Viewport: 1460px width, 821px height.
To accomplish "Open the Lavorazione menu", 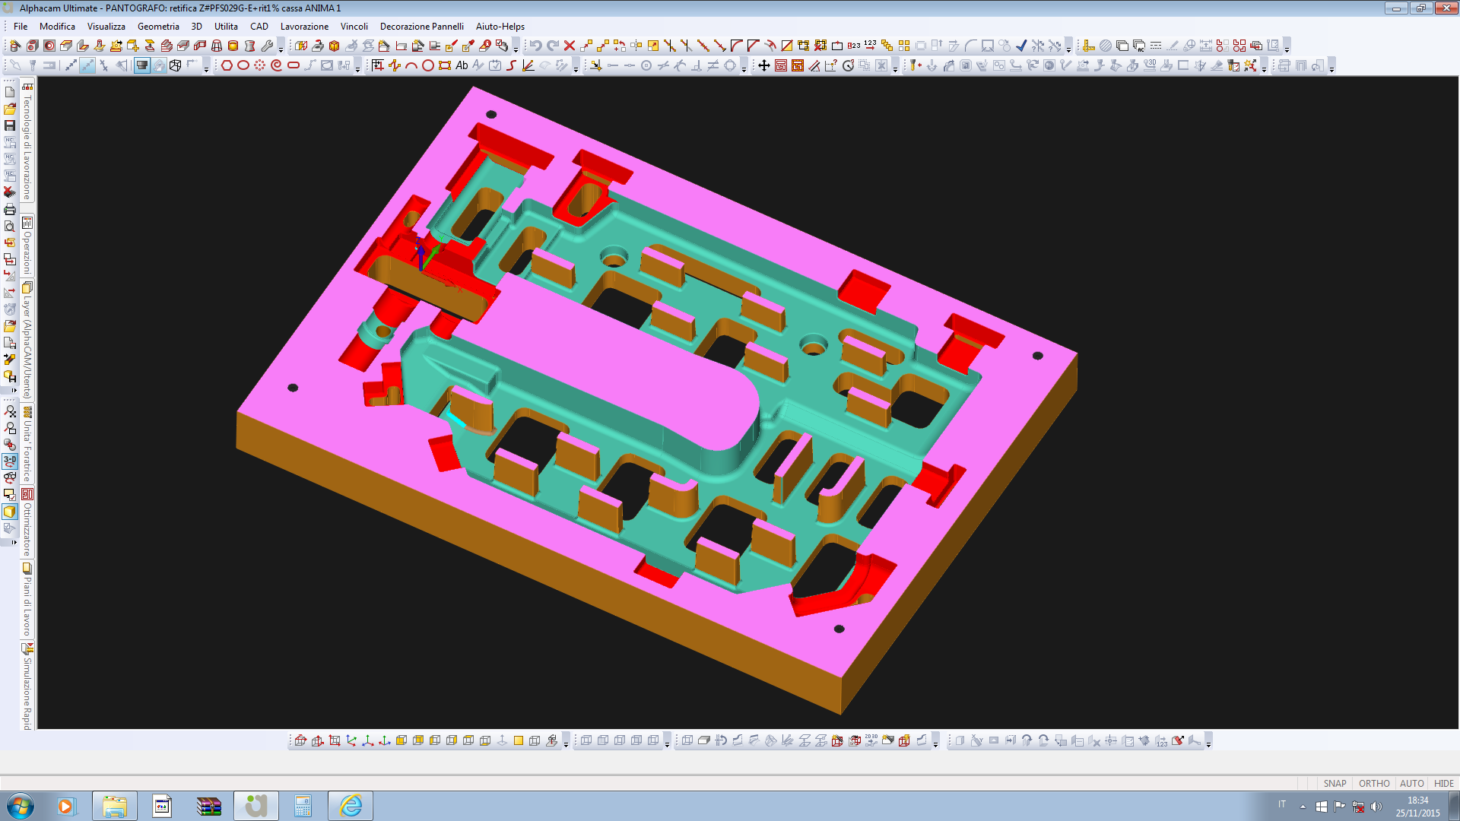I will tap(304, 27).
